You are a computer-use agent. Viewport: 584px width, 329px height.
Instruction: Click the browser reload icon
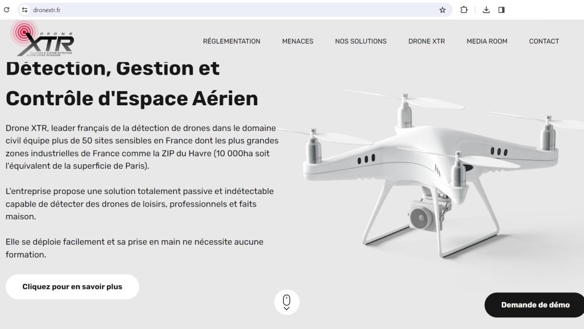click(6, 10)
